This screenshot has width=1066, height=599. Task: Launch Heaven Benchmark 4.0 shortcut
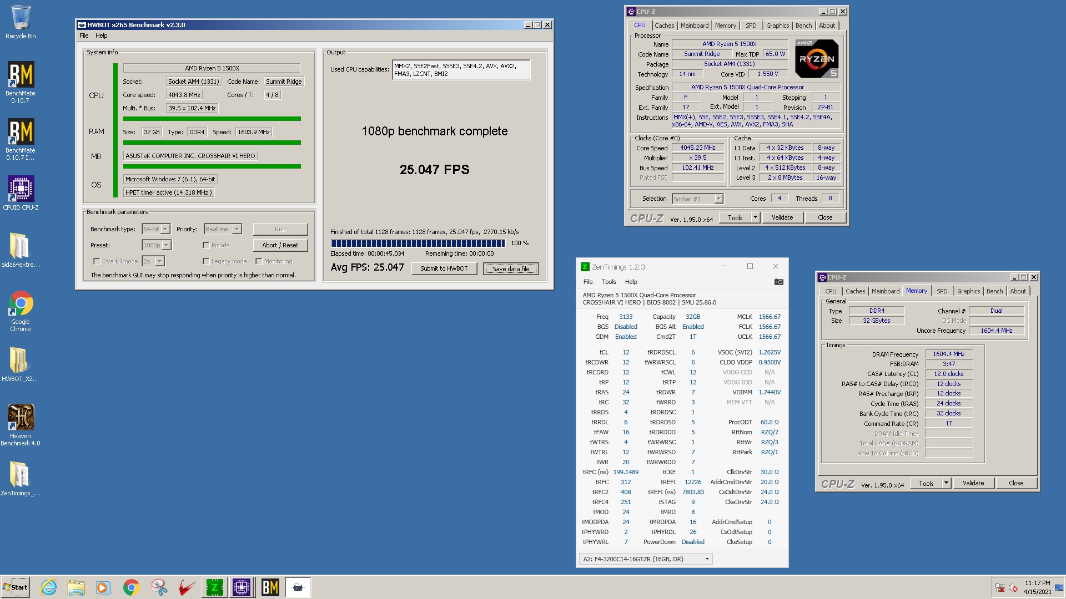(x=21, y=425)
